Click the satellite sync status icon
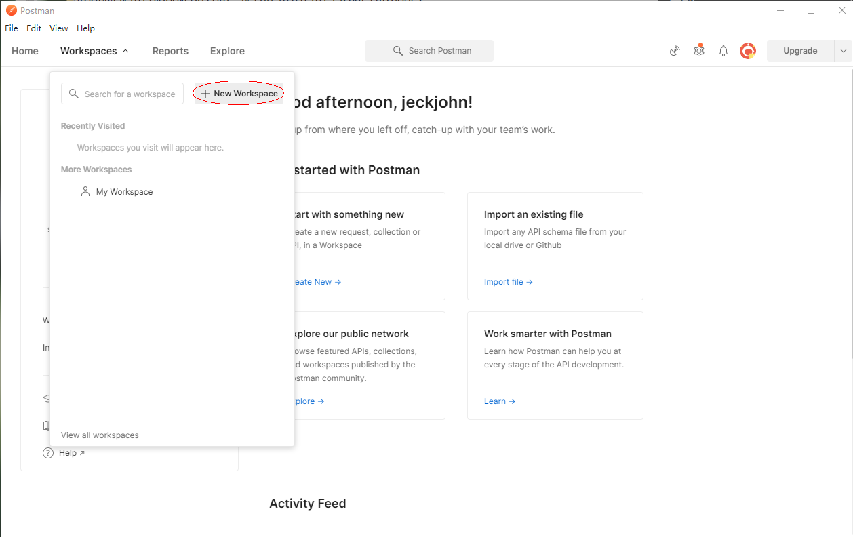This screenshot has height=537, width=853. point(675,51)
